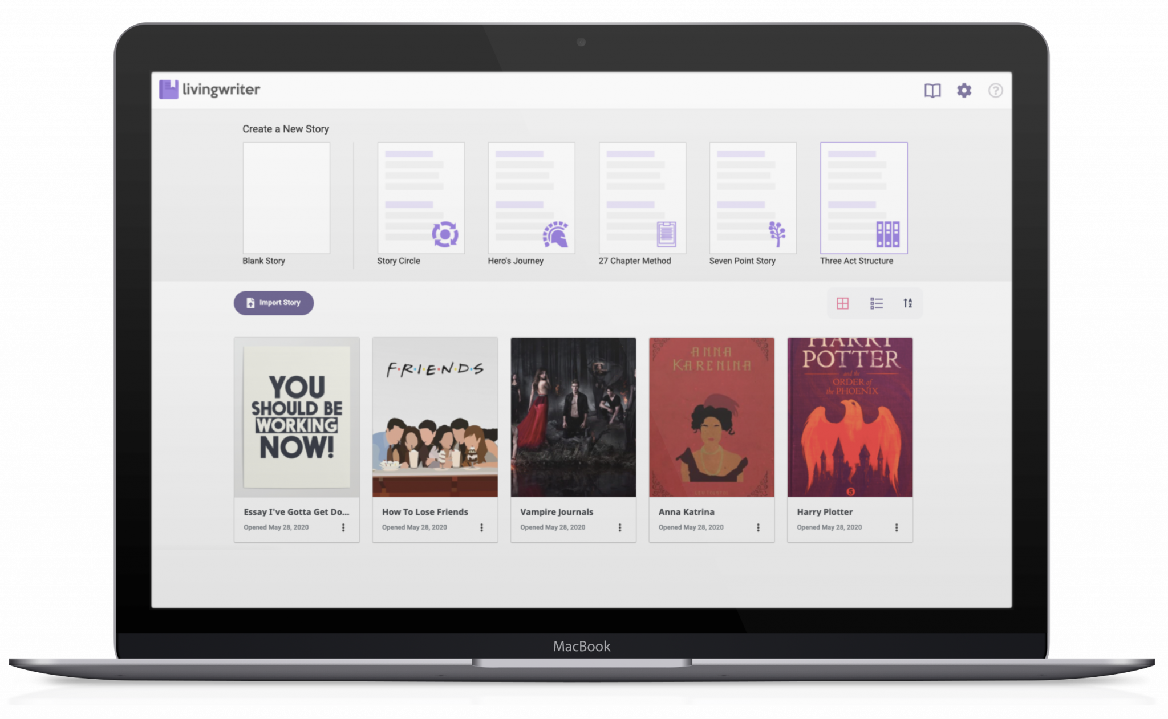
Task: Click the help question mark icon
Action: 995,90
